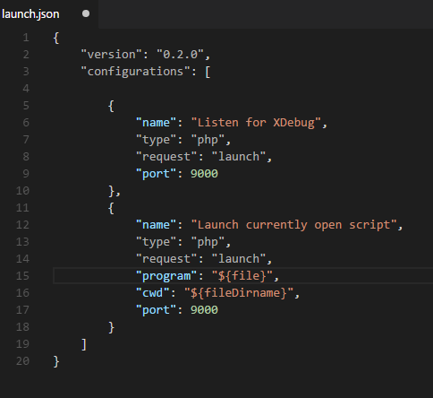Click line number 1 in the gutter
The image size is (433, 398).
tap(26, 38)
